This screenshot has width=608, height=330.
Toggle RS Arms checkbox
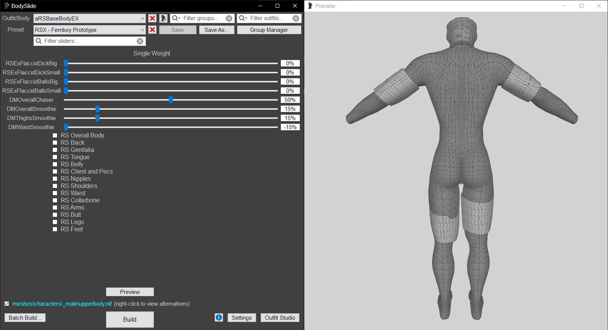[55, 207]
